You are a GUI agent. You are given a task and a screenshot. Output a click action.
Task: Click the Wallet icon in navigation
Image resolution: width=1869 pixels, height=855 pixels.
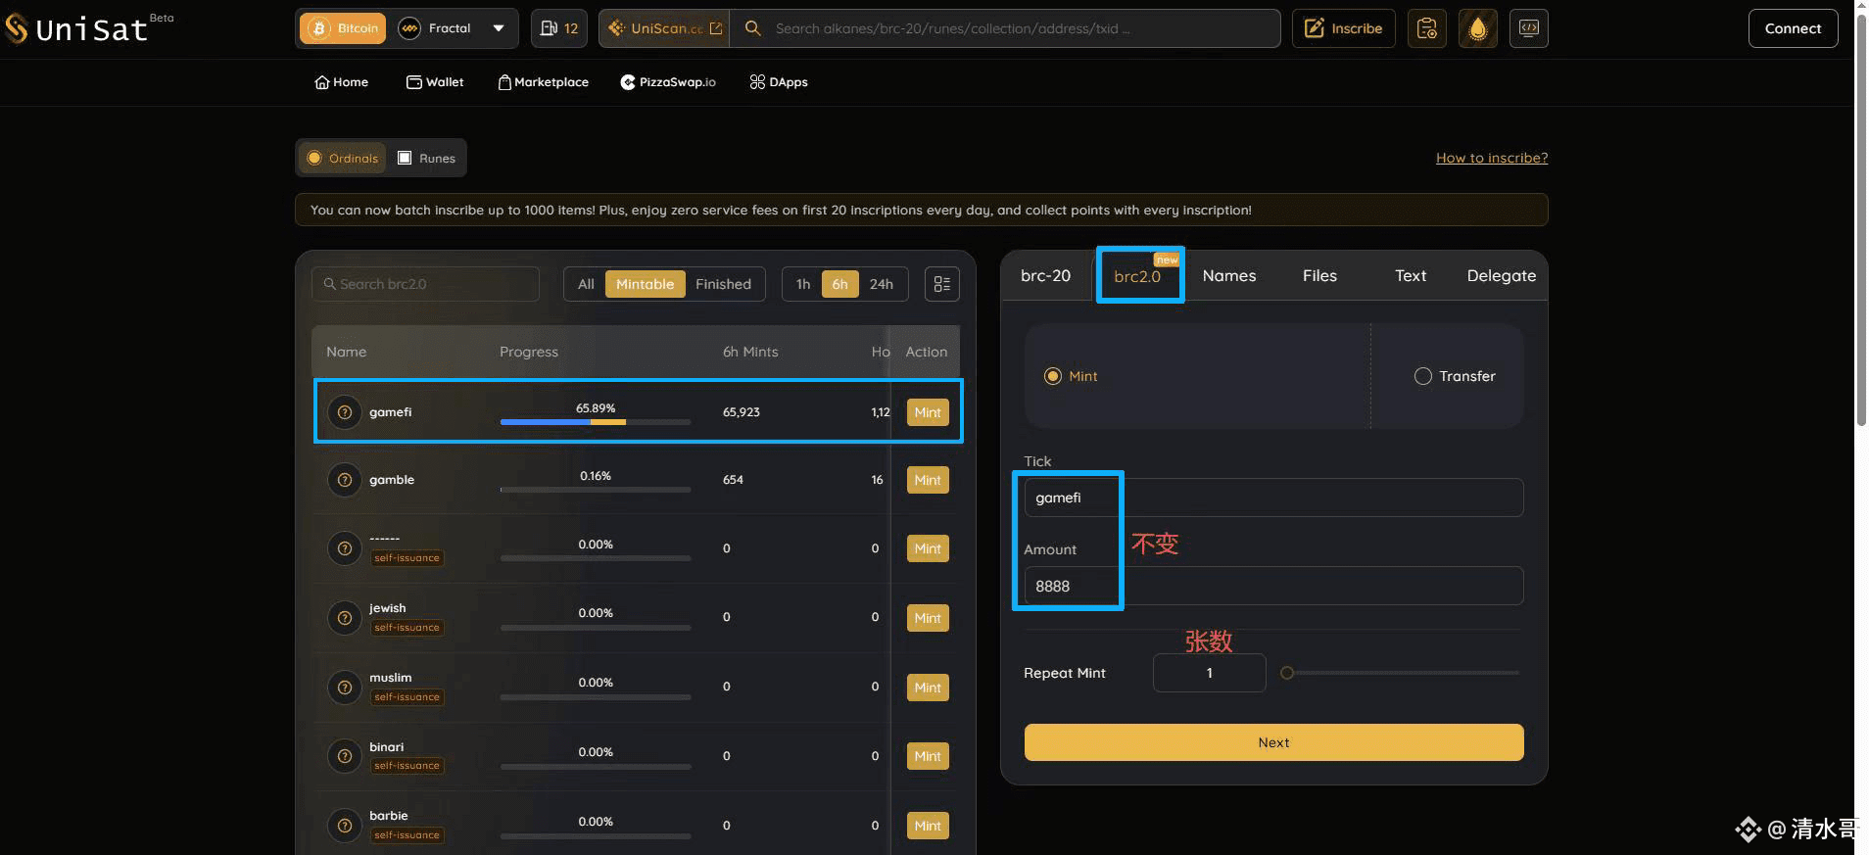tap(414, 82)
